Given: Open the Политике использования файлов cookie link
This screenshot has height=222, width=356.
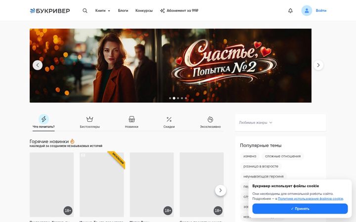Looking at the screenshot, I should [311, 199].
